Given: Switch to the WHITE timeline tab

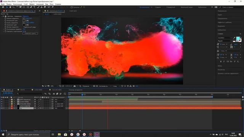Looking at the screenshot, I should 22,90.
